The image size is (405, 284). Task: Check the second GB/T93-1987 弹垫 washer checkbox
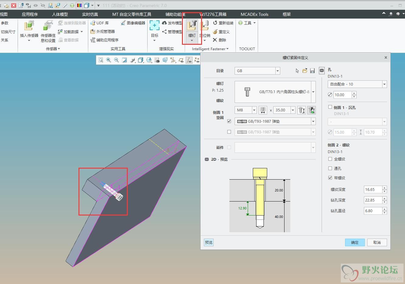click(229, 132)
